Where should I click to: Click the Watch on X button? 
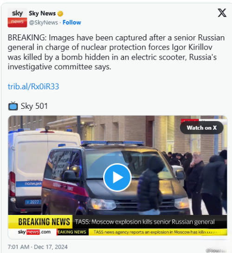[x=201, y=127]
